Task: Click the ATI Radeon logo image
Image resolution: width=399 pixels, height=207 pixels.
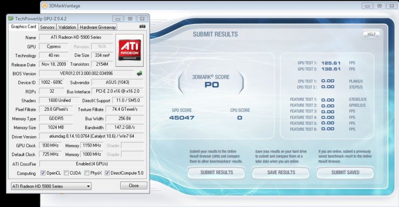Action: 130,50
